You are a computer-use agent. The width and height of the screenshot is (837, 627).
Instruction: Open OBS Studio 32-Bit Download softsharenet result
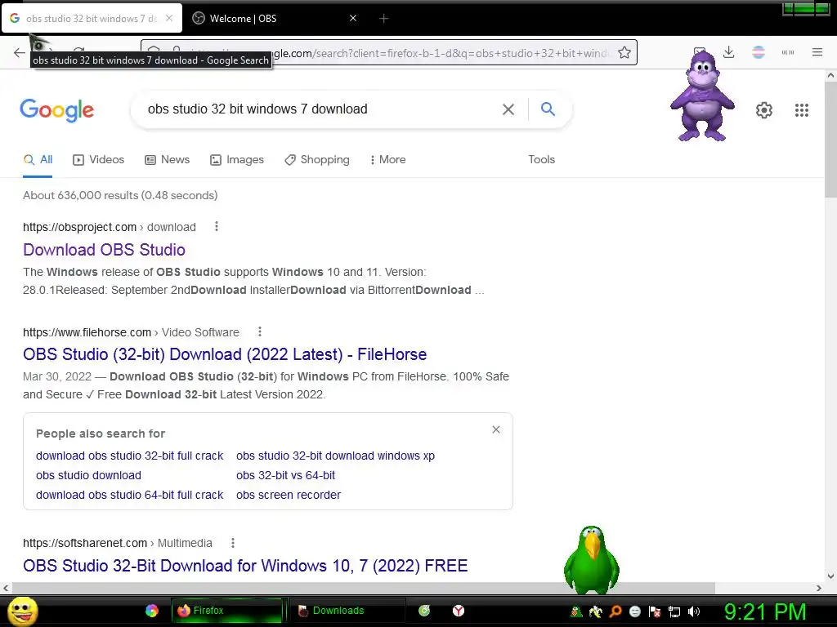(x=245, y=565)
